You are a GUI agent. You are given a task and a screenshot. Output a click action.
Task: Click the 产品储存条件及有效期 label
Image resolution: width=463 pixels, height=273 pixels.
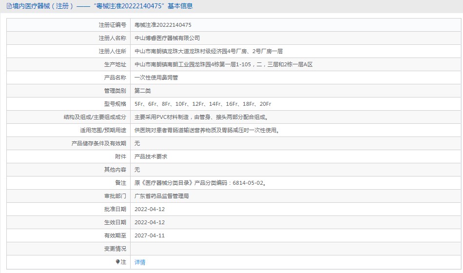(x=99, y=144)
